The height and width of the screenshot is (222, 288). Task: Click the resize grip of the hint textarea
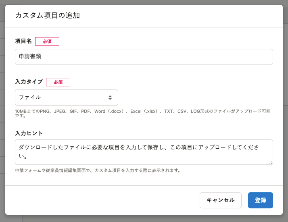click(271, 162)
